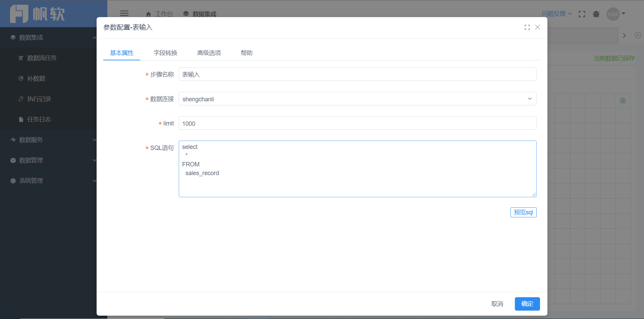Click the bug icon in header
This screenshot has width=644, height=319.
coord(596,14)
